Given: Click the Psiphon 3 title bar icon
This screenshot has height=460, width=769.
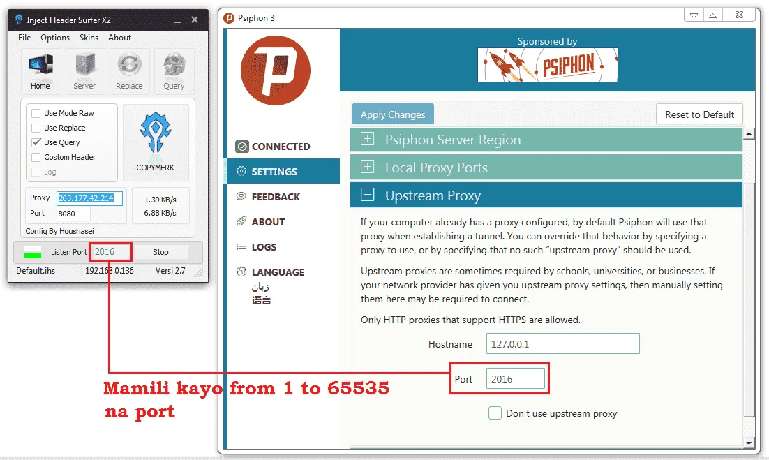Looking at the screenshot, I should (229, 18).
